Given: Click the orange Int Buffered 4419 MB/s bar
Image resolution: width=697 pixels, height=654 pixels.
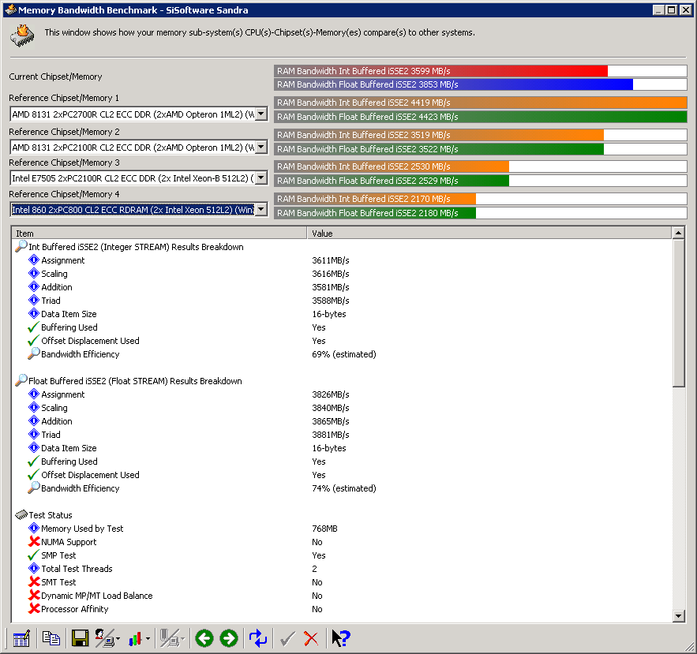Looking at the screenshot, I should [481, 103].
